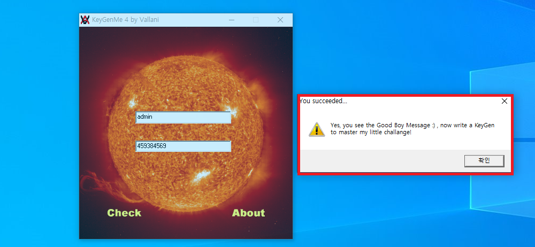Click the 'KeyGenMe 4 by Vallani' title text
The width and height of the screenshot is (535, 247).
pyautogui.click(x=125, y=20)
